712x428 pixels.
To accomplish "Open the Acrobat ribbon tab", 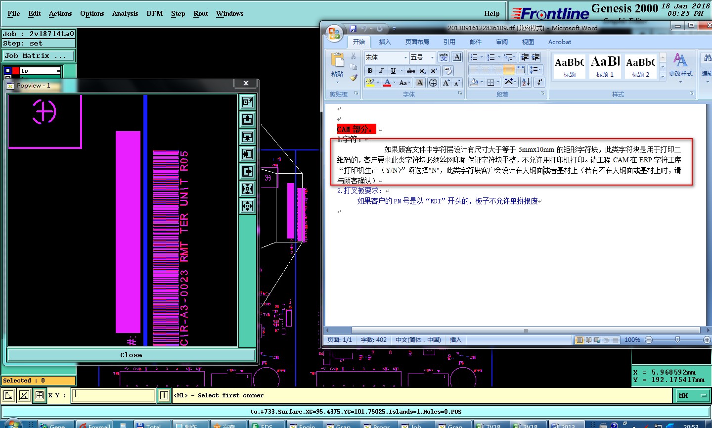I will [559, 42].
